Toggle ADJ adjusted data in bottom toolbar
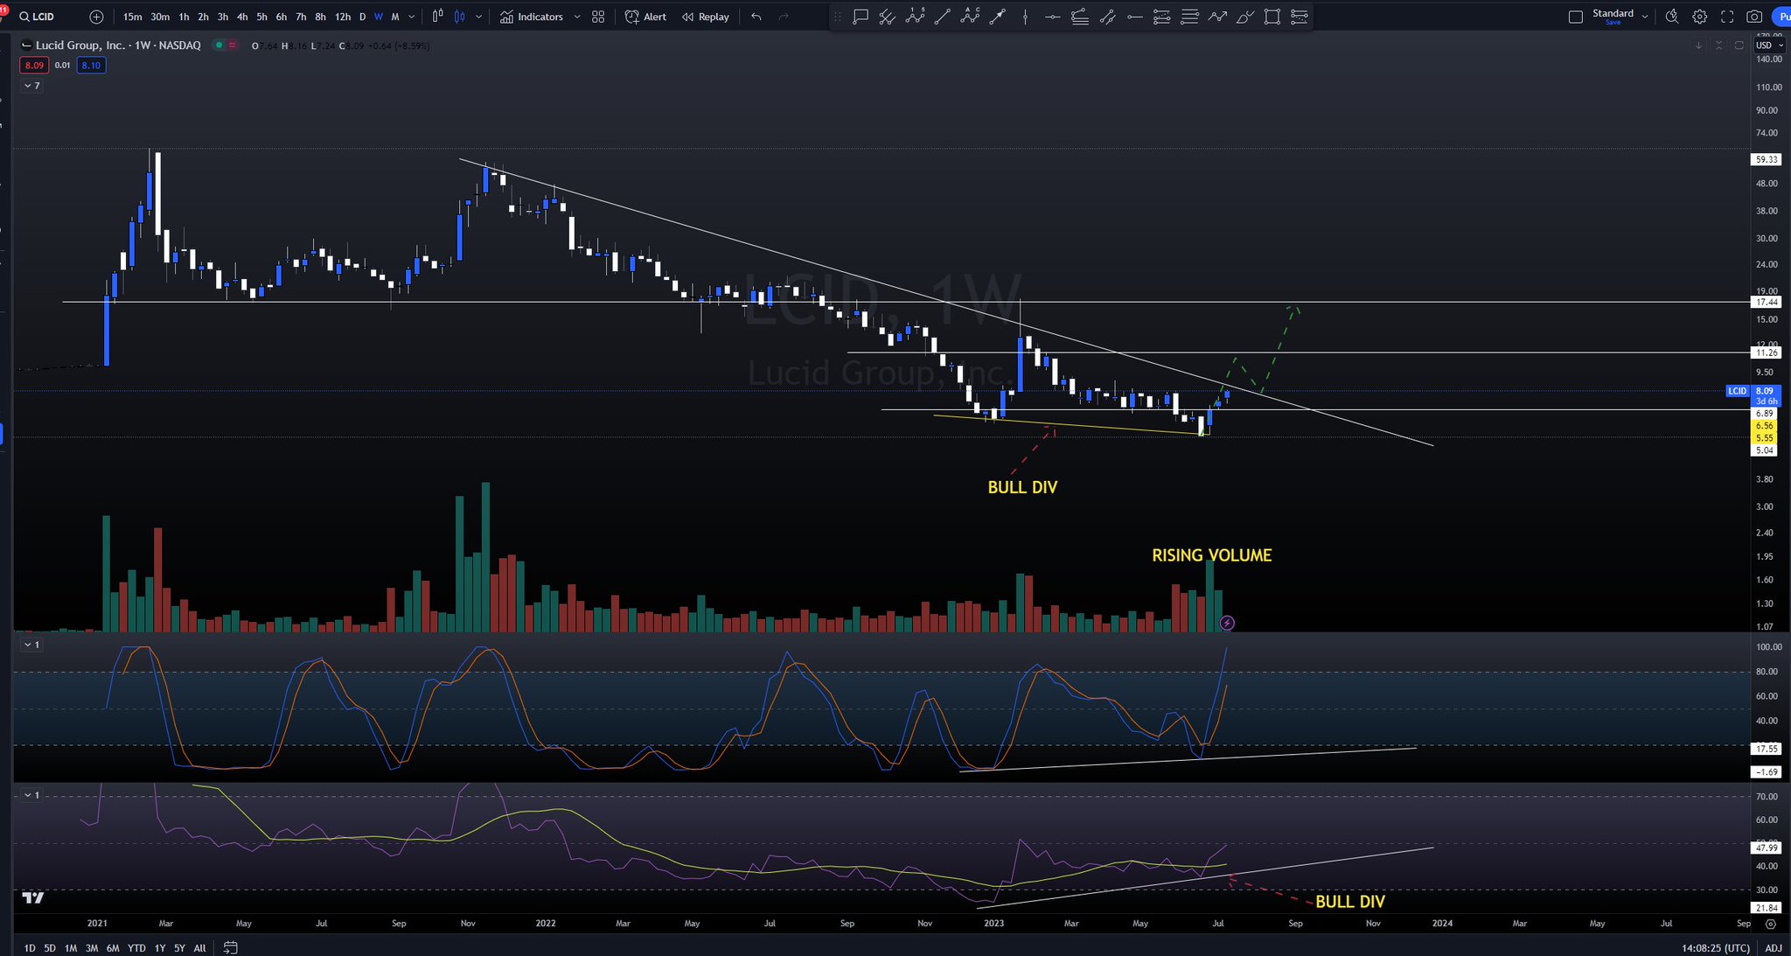 point(1768,948)
